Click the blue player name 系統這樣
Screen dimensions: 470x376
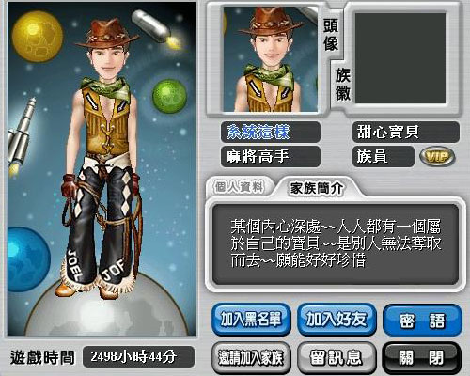click(258, 132)
